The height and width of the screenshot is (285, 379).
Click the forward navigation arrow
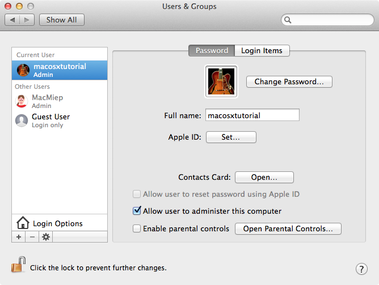(x=27, y=20)
